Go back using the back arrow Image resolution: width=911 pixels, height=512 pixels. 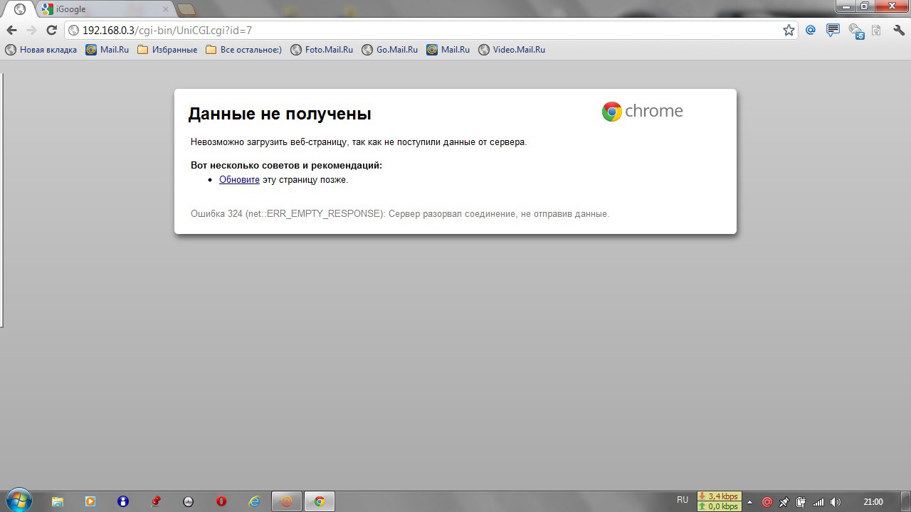click(11, 31)
